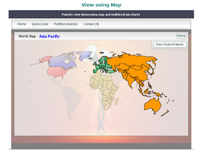Click the Asia Pacific breadcrumb label
Image resolution: width=209 pixels, height=152 pixels.
[49, 36]
